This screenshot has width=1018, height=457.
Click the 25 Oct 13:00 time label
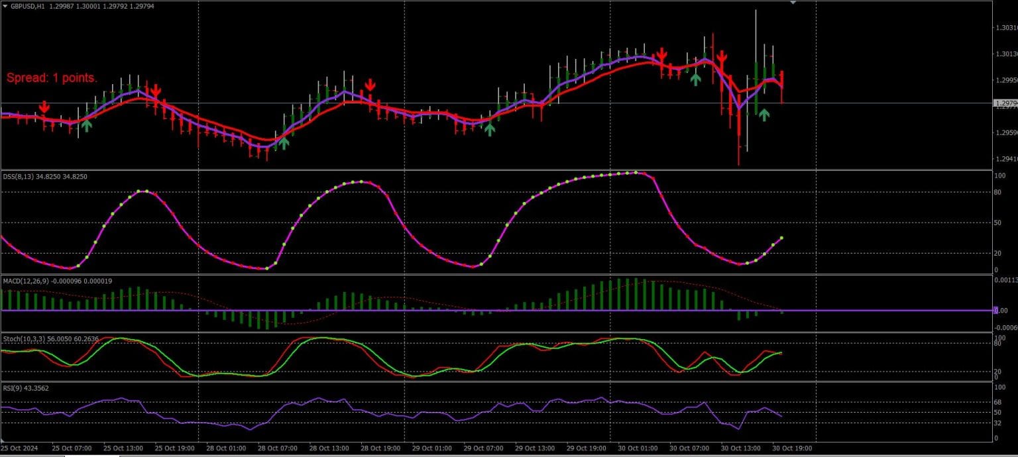(x=123, y=448)
